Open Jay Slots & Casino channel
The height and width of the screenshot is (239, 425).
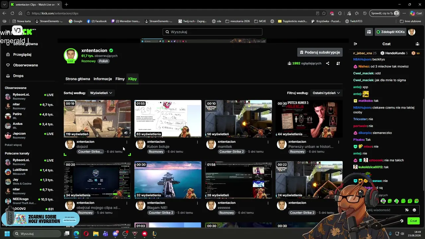[29, 182]
